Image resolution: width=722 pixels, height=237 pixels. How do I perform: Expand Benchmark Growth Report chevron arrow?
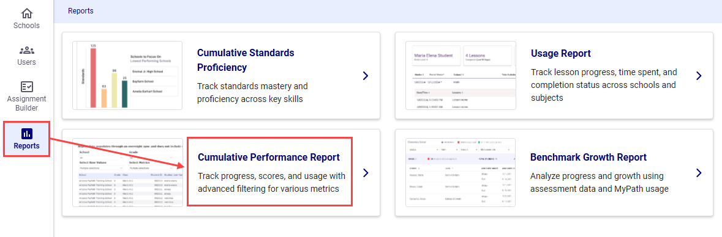coord(699,173)
